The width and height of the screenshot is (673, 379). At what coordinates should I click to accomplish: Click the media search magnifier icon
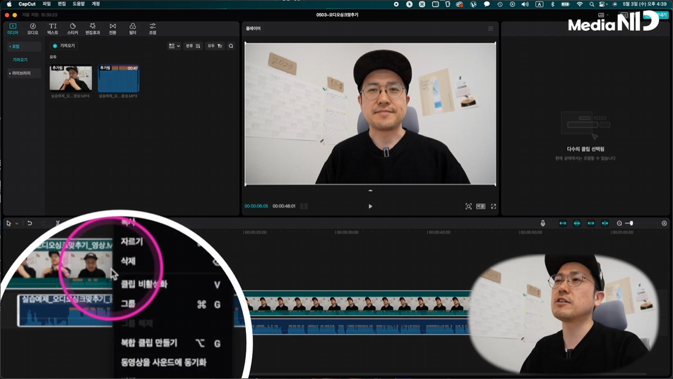point(231,46)
